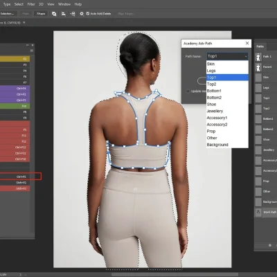Click the red Ctrl+F10 action row
Image resolution: width=277 pixels, height=277 pixels.
[15, 159]
